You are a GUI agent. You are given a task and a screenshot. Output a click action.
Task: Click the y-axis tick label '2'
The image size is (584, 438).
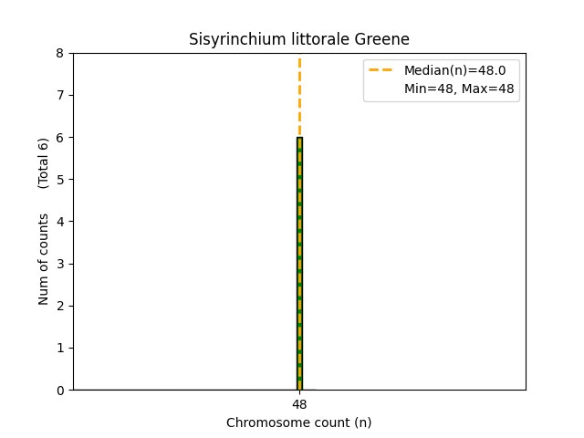click(60, 306)
